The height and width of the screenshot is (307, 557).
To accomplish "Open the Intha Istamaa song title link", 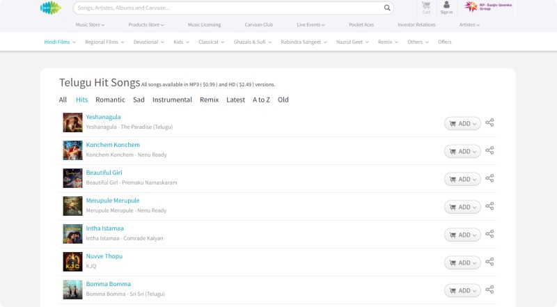I will point(105,228).
